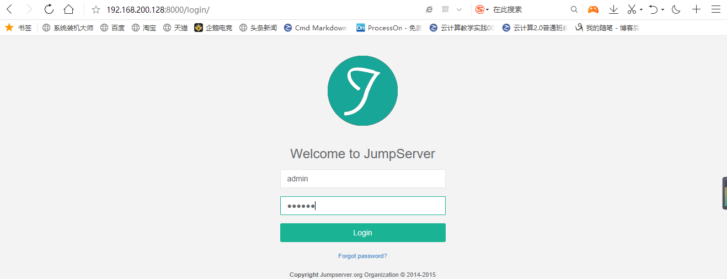The height and width of the screenshot is (279, 727).
Task: Expand the undo closed-tabs dropdown arrow
Action: coord(662,10)
